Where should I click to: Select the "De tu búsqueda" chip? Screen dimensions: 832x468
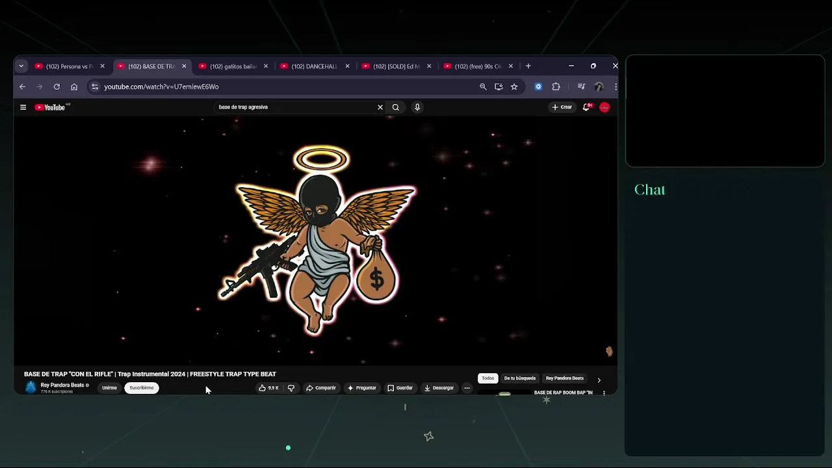coord(520,378)
